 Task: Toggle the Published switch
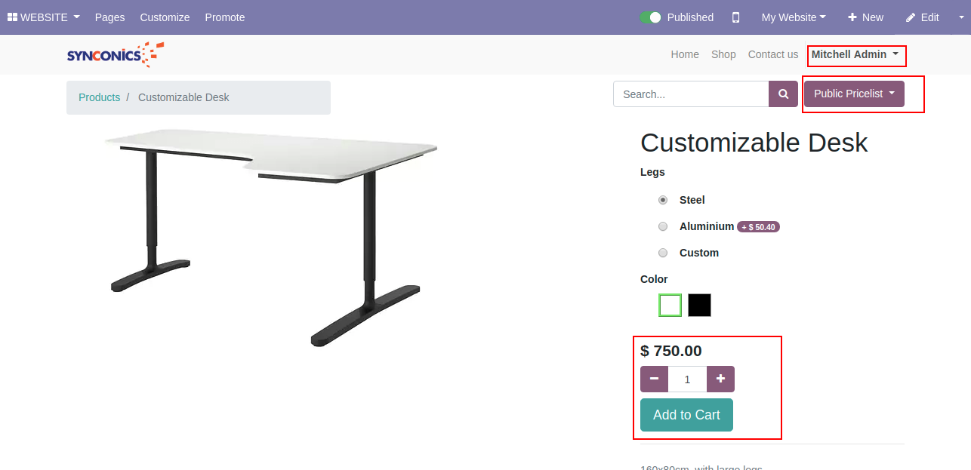[650, 17]
